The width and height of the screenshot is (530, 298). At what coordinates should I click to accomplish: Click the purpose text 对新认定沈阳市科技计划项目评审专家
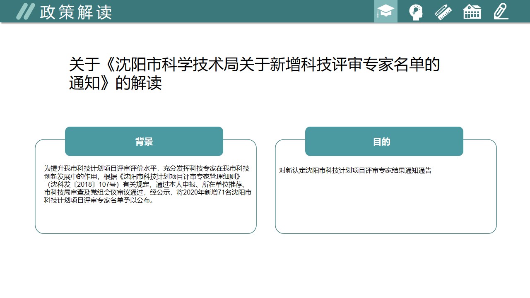(x=355, y=171)
